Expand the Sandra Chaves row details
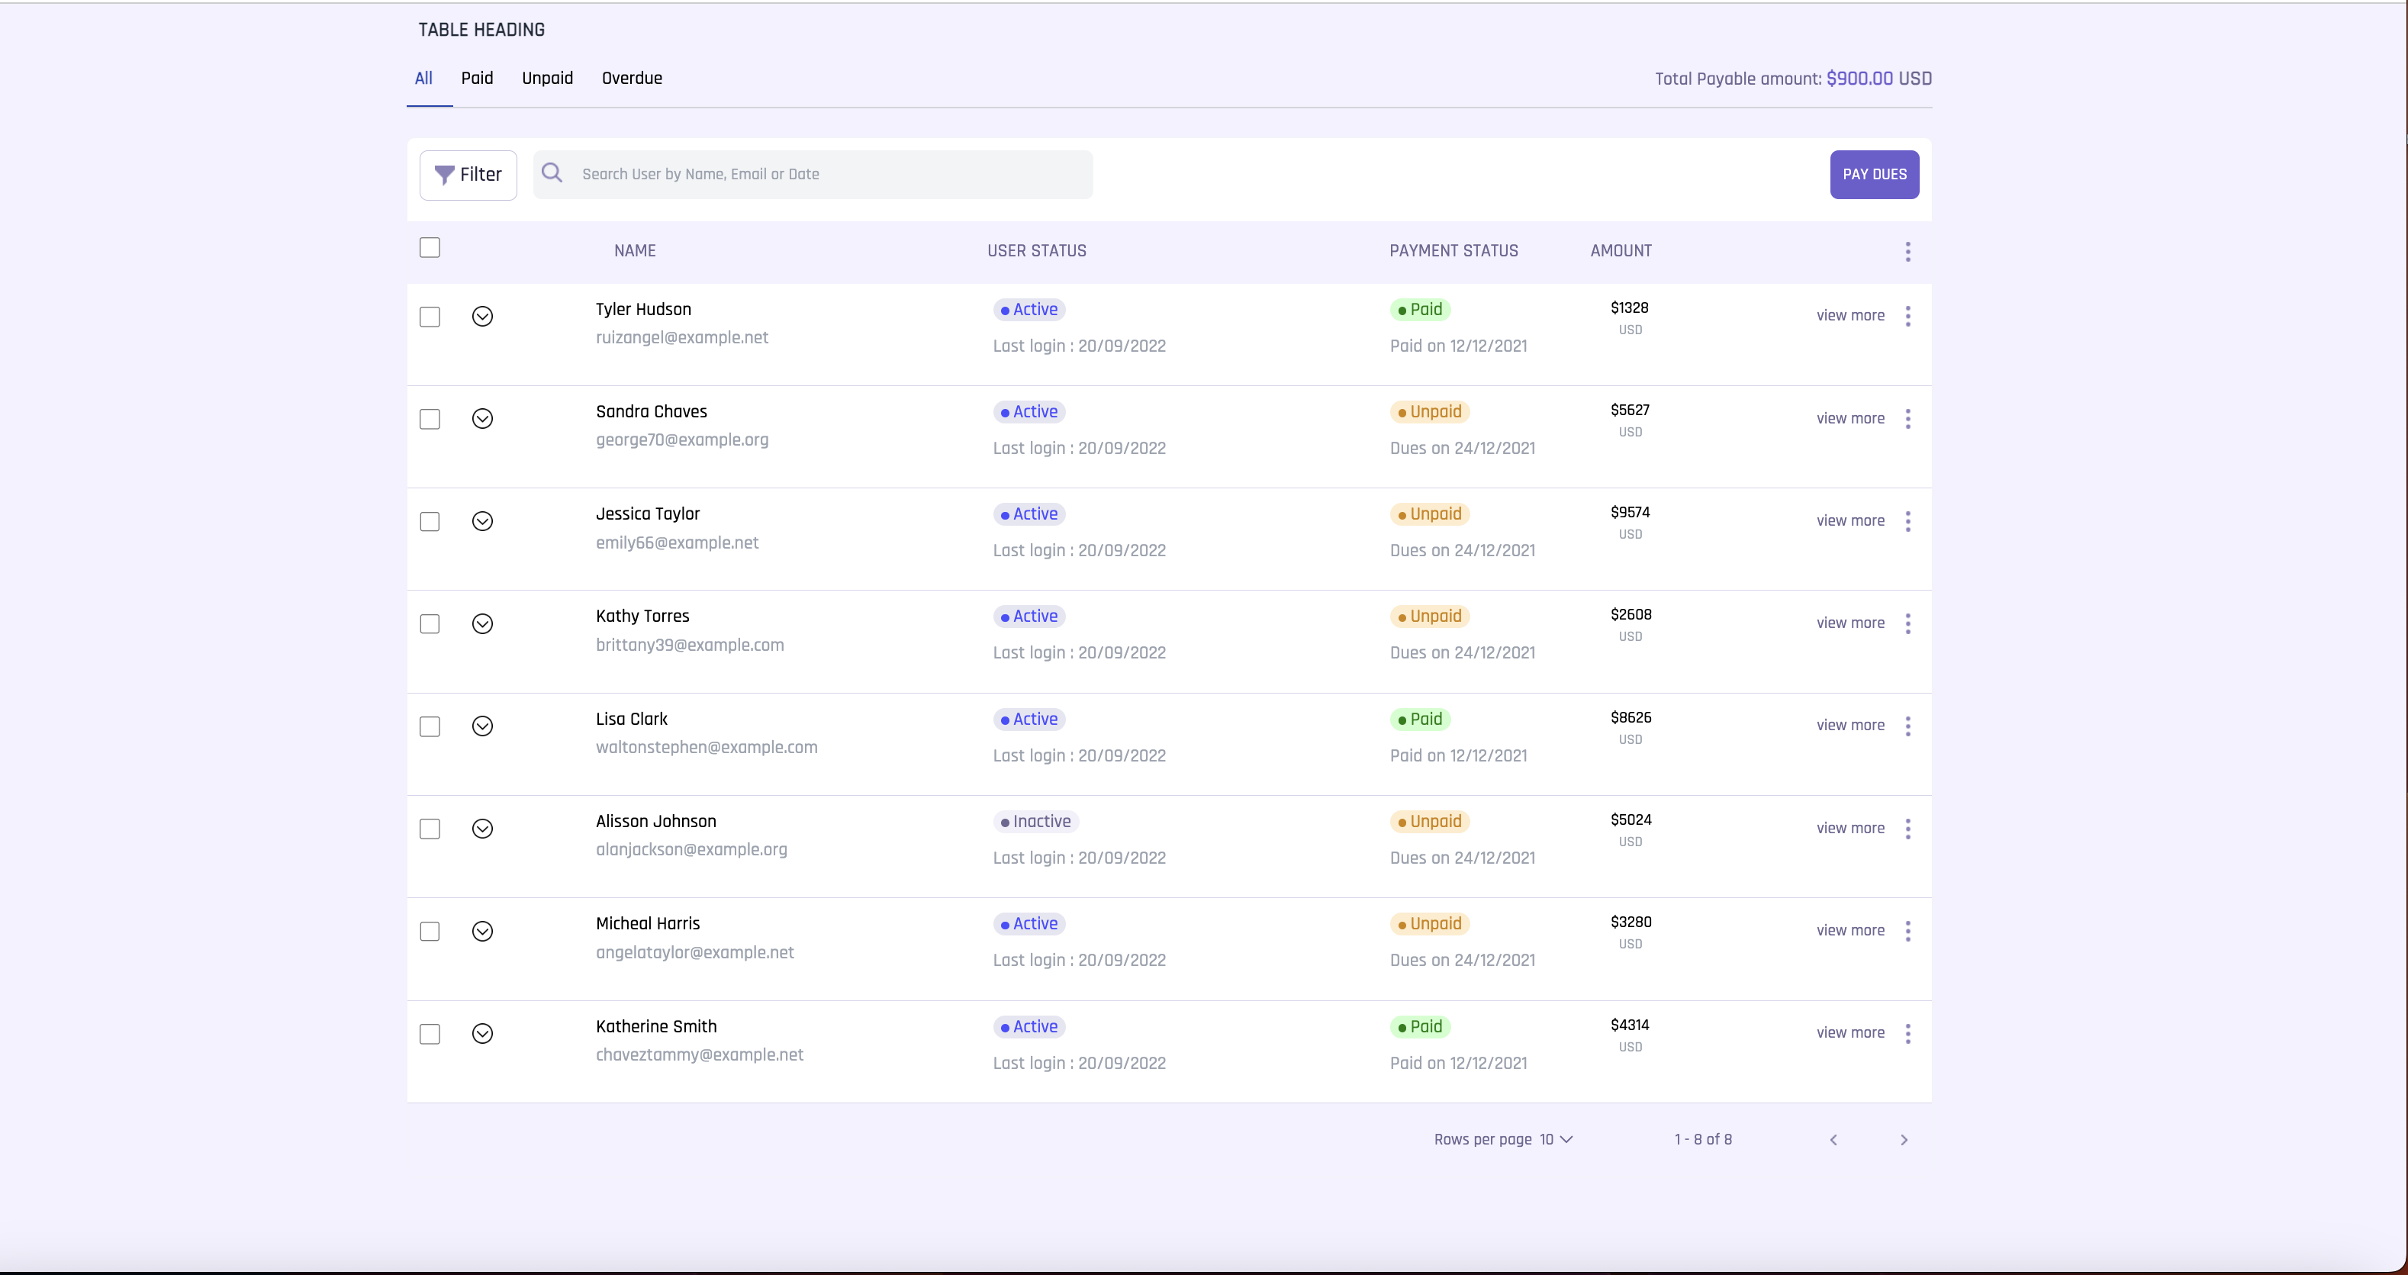This screenshot has width=2408, height=1275. click(482, 419)
